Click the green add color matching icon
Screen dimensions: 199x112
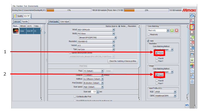click(x=172, y=30)
